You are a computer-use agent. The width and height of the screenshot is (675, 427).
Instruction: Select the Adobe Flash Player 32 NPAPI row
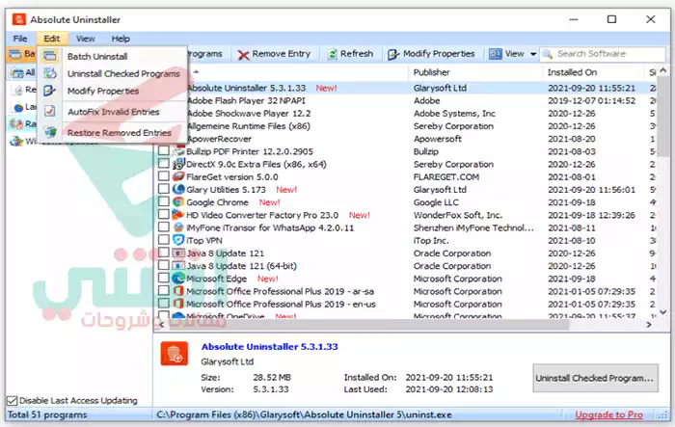click(x=406, y=100)
